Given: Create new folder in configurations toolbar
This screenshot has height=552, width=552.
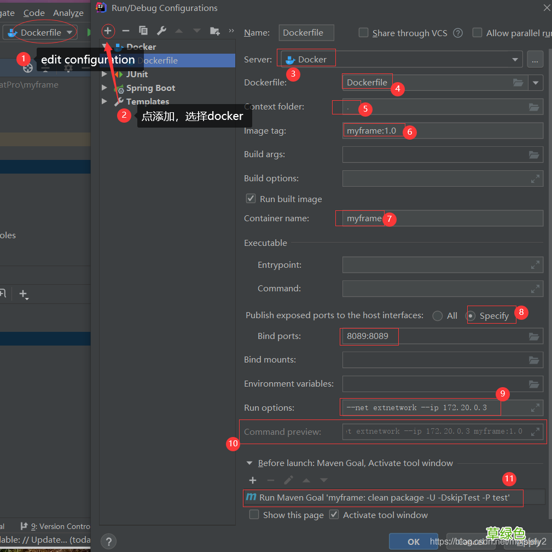Looking at the screenshot, I should pyautogui.click(x=215, y=31).
